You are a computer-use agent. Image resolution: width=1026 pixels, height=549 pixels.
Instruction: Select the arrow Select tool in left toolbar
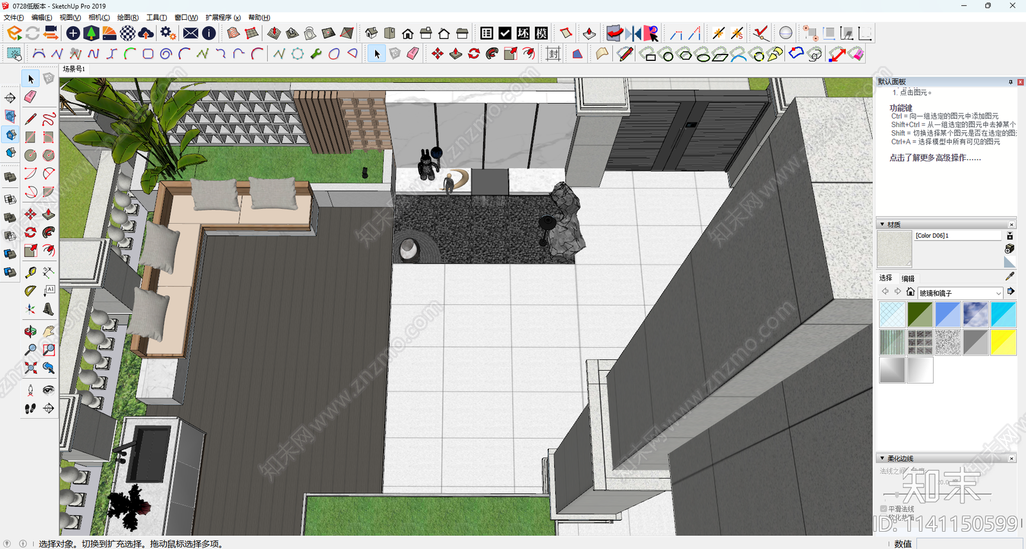tap(30, 79)
